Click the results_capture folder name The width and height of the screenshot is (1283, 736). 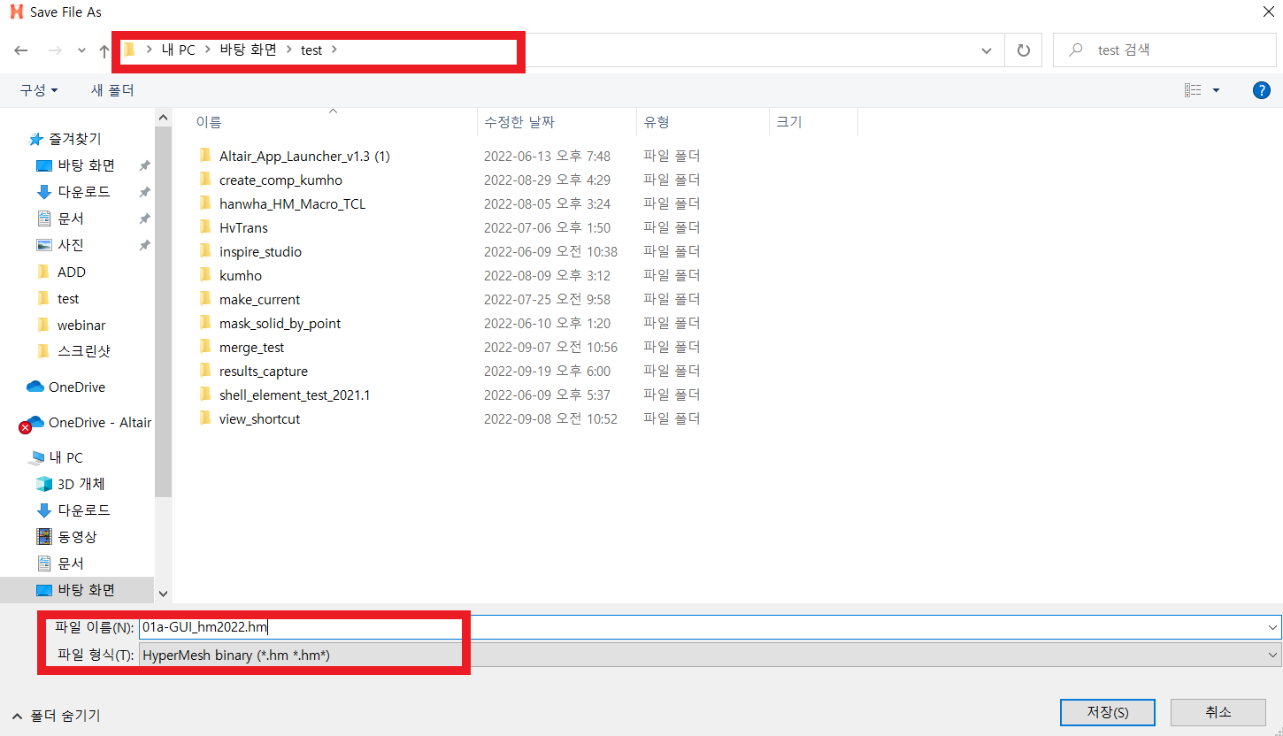(264, 372)
